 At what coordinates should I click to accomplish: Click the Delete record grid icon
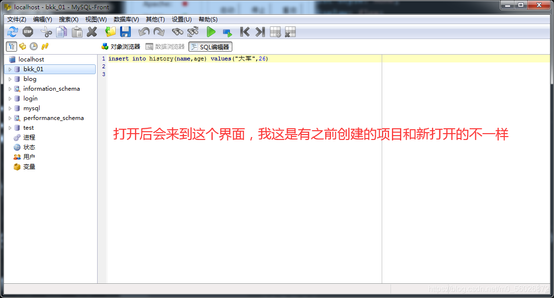point(290,32)
